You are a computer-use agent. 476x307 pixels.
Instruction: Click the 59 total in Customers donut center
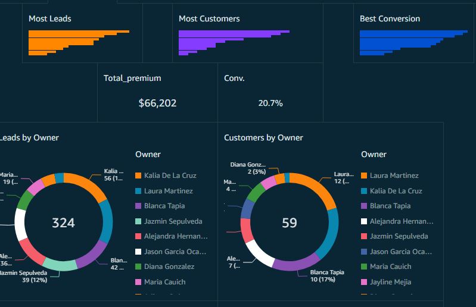click(289, 223)
